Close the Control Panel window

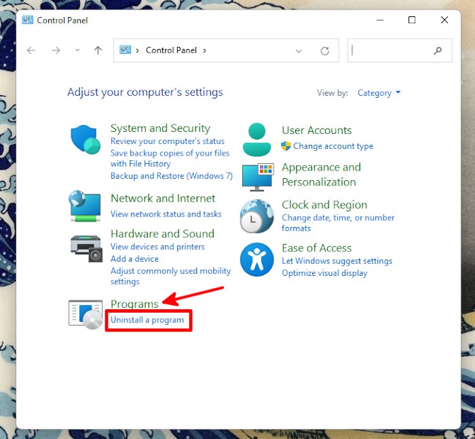(444, 20)
